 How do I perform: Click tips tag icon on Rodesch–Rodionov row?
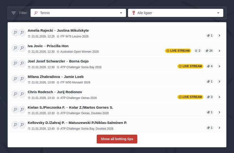(x=209, y=97)
